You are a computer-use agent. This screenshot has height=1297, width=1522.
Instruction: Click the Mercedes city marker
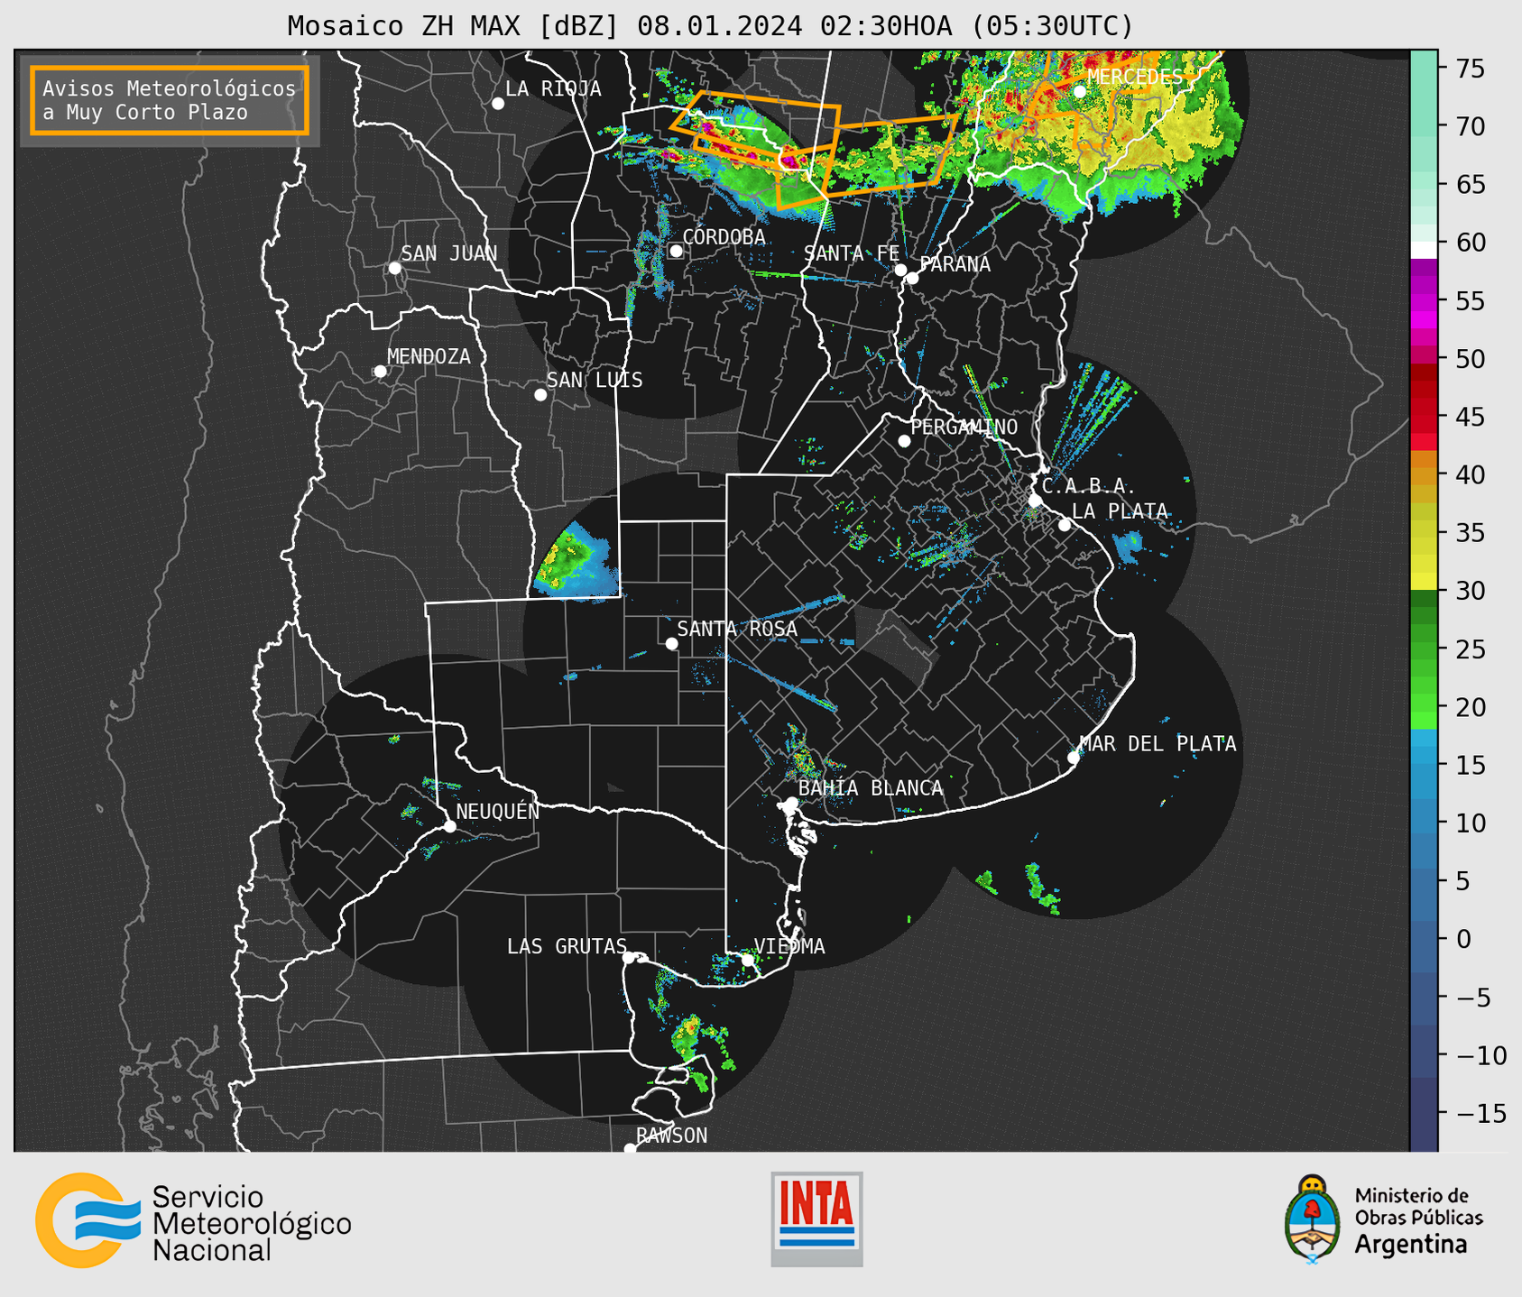click(1079, 91)
